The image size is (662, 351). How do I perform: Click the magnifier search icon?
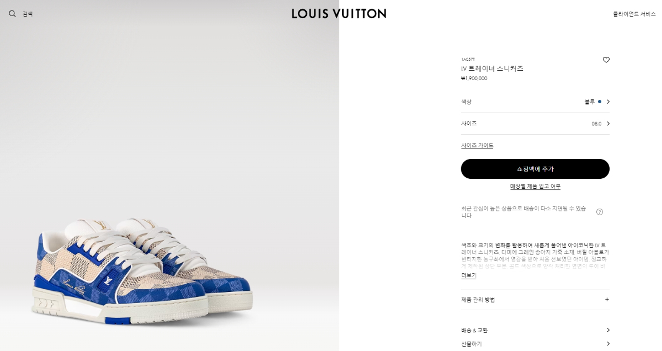12,14
